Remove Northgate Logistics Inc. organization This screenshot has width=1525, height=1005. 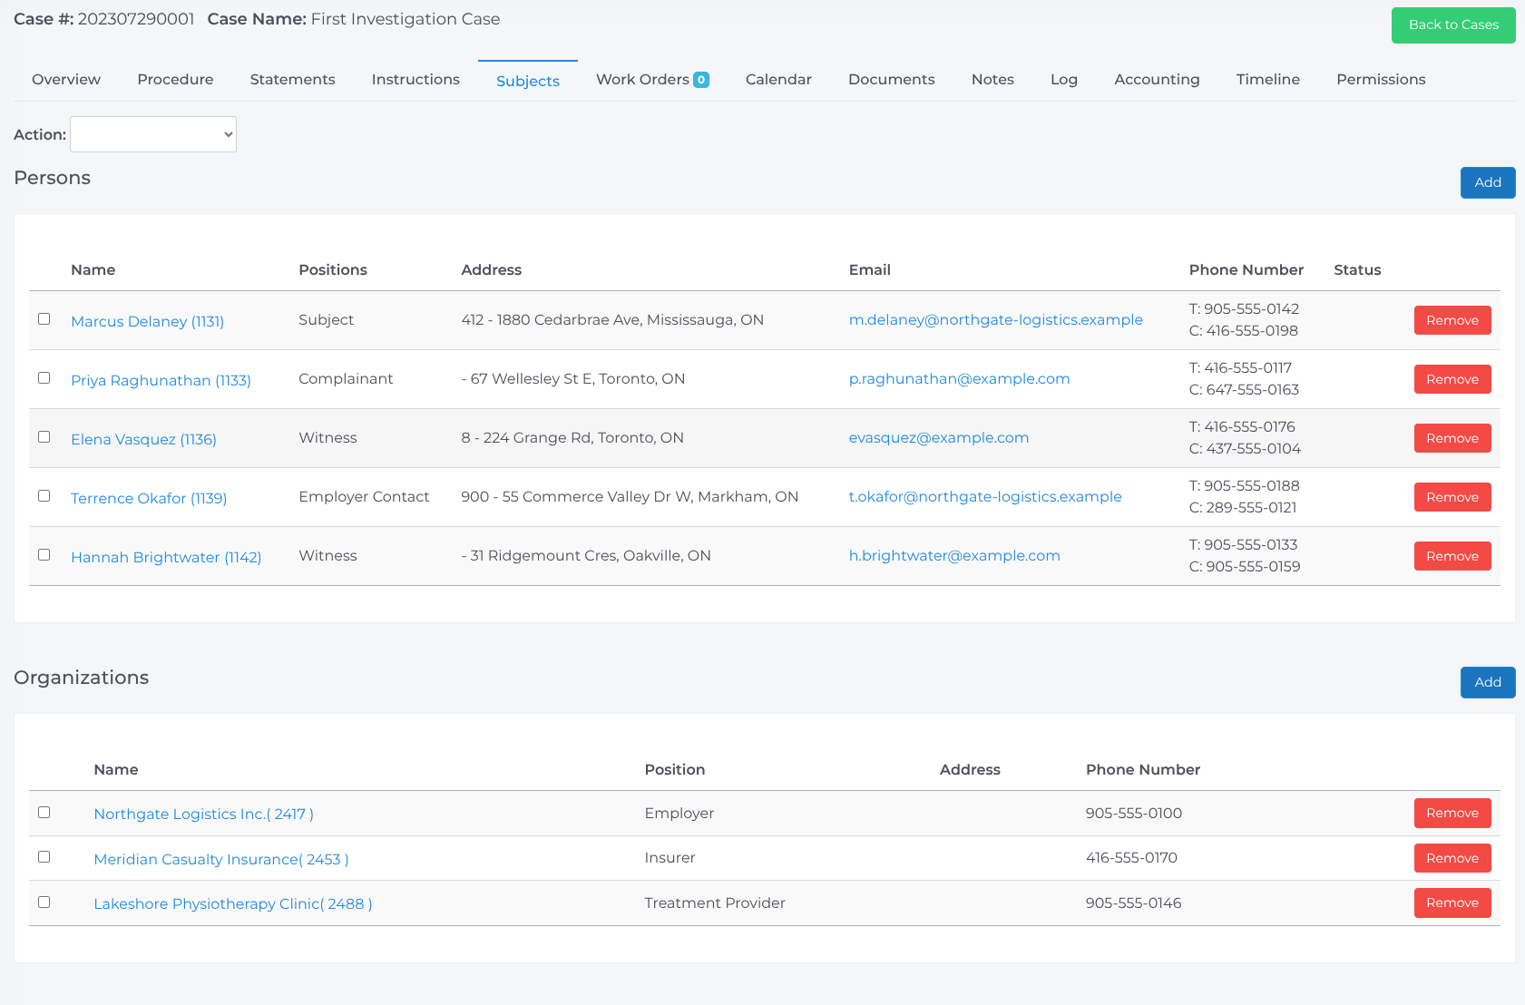1452,813
